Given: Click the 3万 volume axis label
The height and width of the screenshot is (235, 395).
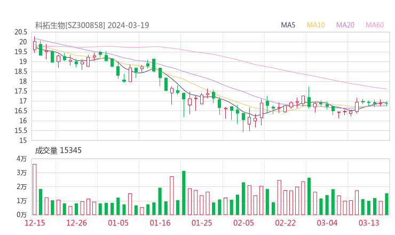Looking at the screenshot, I should coord(22,173).
